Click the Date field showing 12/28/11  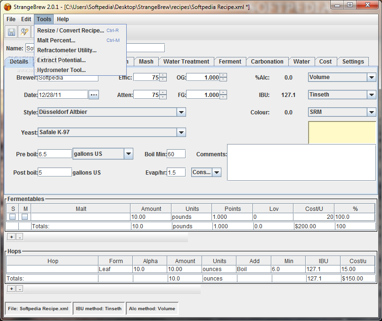click(x=63, y=95)
